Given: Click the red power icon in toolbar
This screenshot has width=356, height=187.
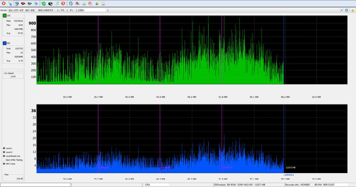Looking at the screenshot, I should [x=3, y=3].
